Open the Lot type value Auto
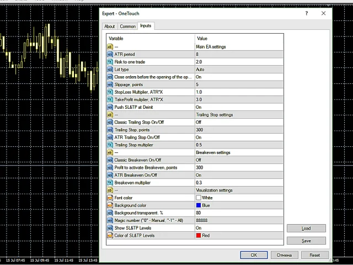Viewport: 353px width, 265px height. 239,70
